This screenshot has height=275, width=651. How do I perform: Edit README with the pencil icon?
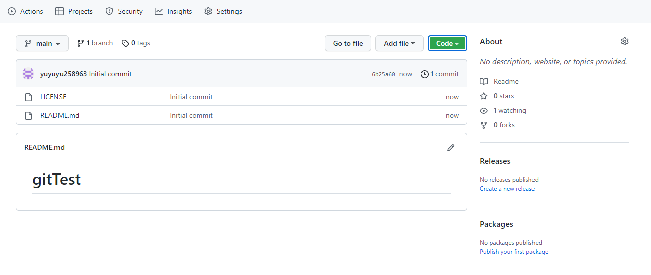[x=451, y=148]
